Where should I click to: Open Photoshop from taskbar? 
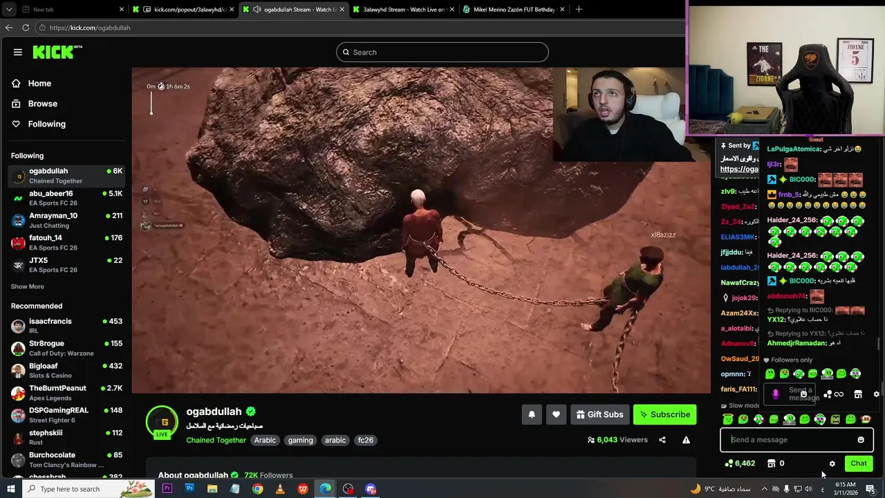(x=189, y=489)
